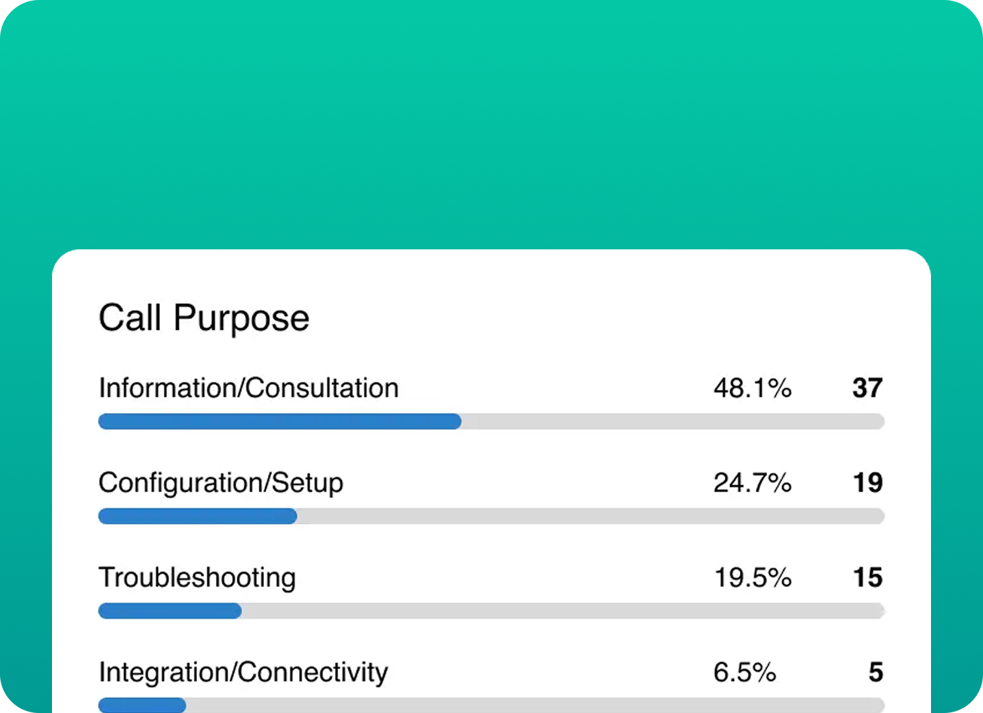Screen dimensions: 983x713
Task: Click the call count 37
Action: pos(867,388)
